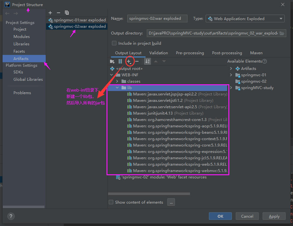Screen dimensions: 293x226
Task: Open SDKs platform settings
Action: pos(18,72)
